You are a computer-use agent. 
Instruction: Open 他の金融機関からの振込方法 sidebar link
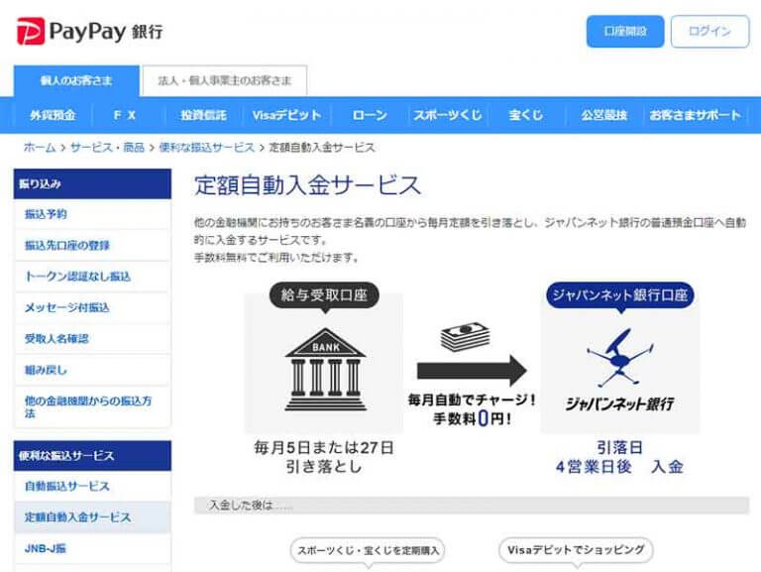pyautogui.click(x=92, y=406)
